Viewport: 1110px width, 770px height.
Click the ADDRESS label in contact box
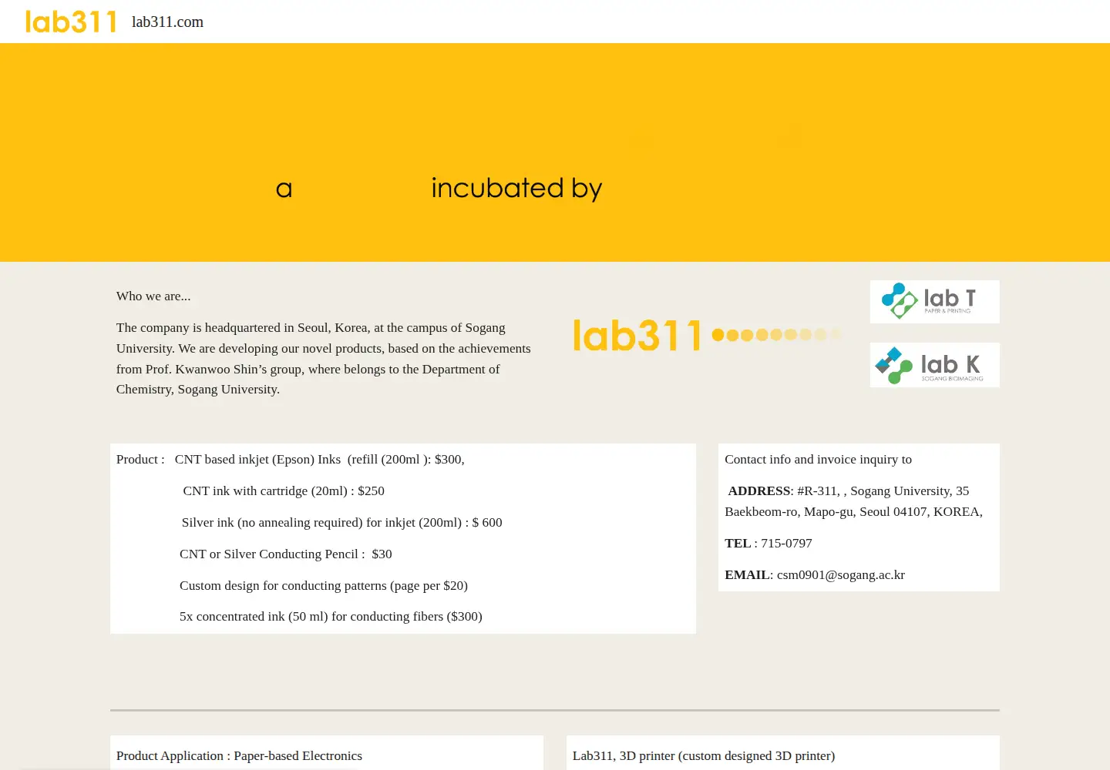tap(759, 490)
